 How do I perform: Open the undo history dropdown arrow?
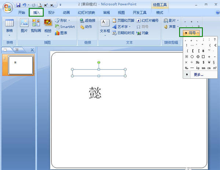click(x=29, y=5)
